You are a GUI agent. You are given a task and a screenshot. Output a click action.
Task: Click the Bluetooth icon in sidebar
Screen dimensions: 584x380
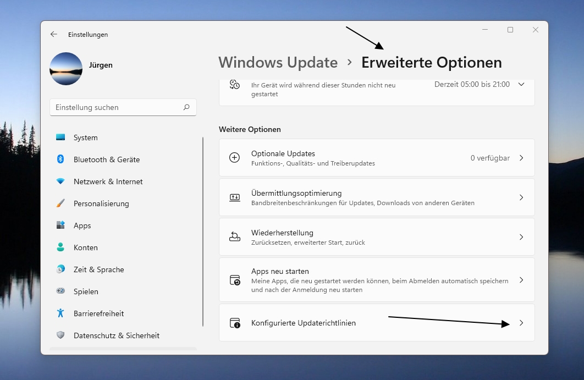tap(60, 159)
